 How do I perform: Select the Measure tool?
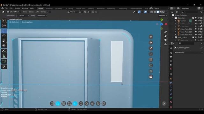(x=4, y=56)
